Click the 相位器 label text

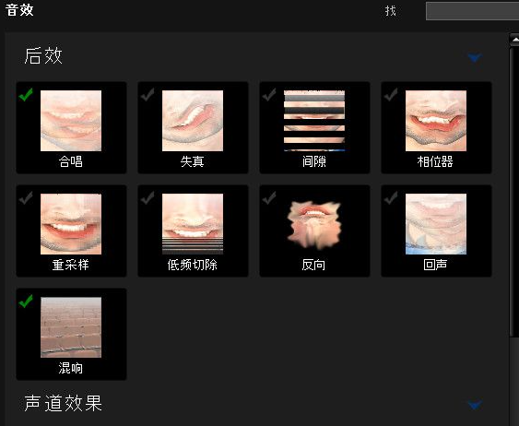(x=435, y=161)
